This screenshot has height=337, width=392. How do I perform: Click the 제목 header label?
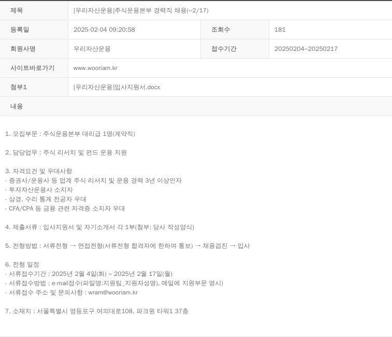tap(17, 10)
